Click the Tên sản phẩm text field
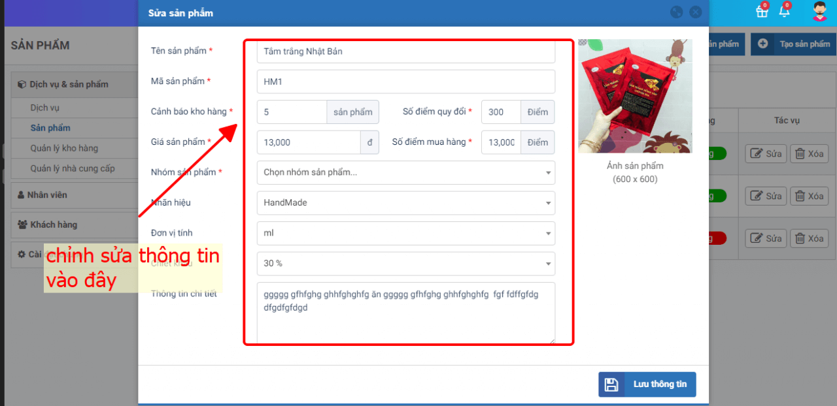This screenshot has width=837, height=406. (x=405, y=52)
